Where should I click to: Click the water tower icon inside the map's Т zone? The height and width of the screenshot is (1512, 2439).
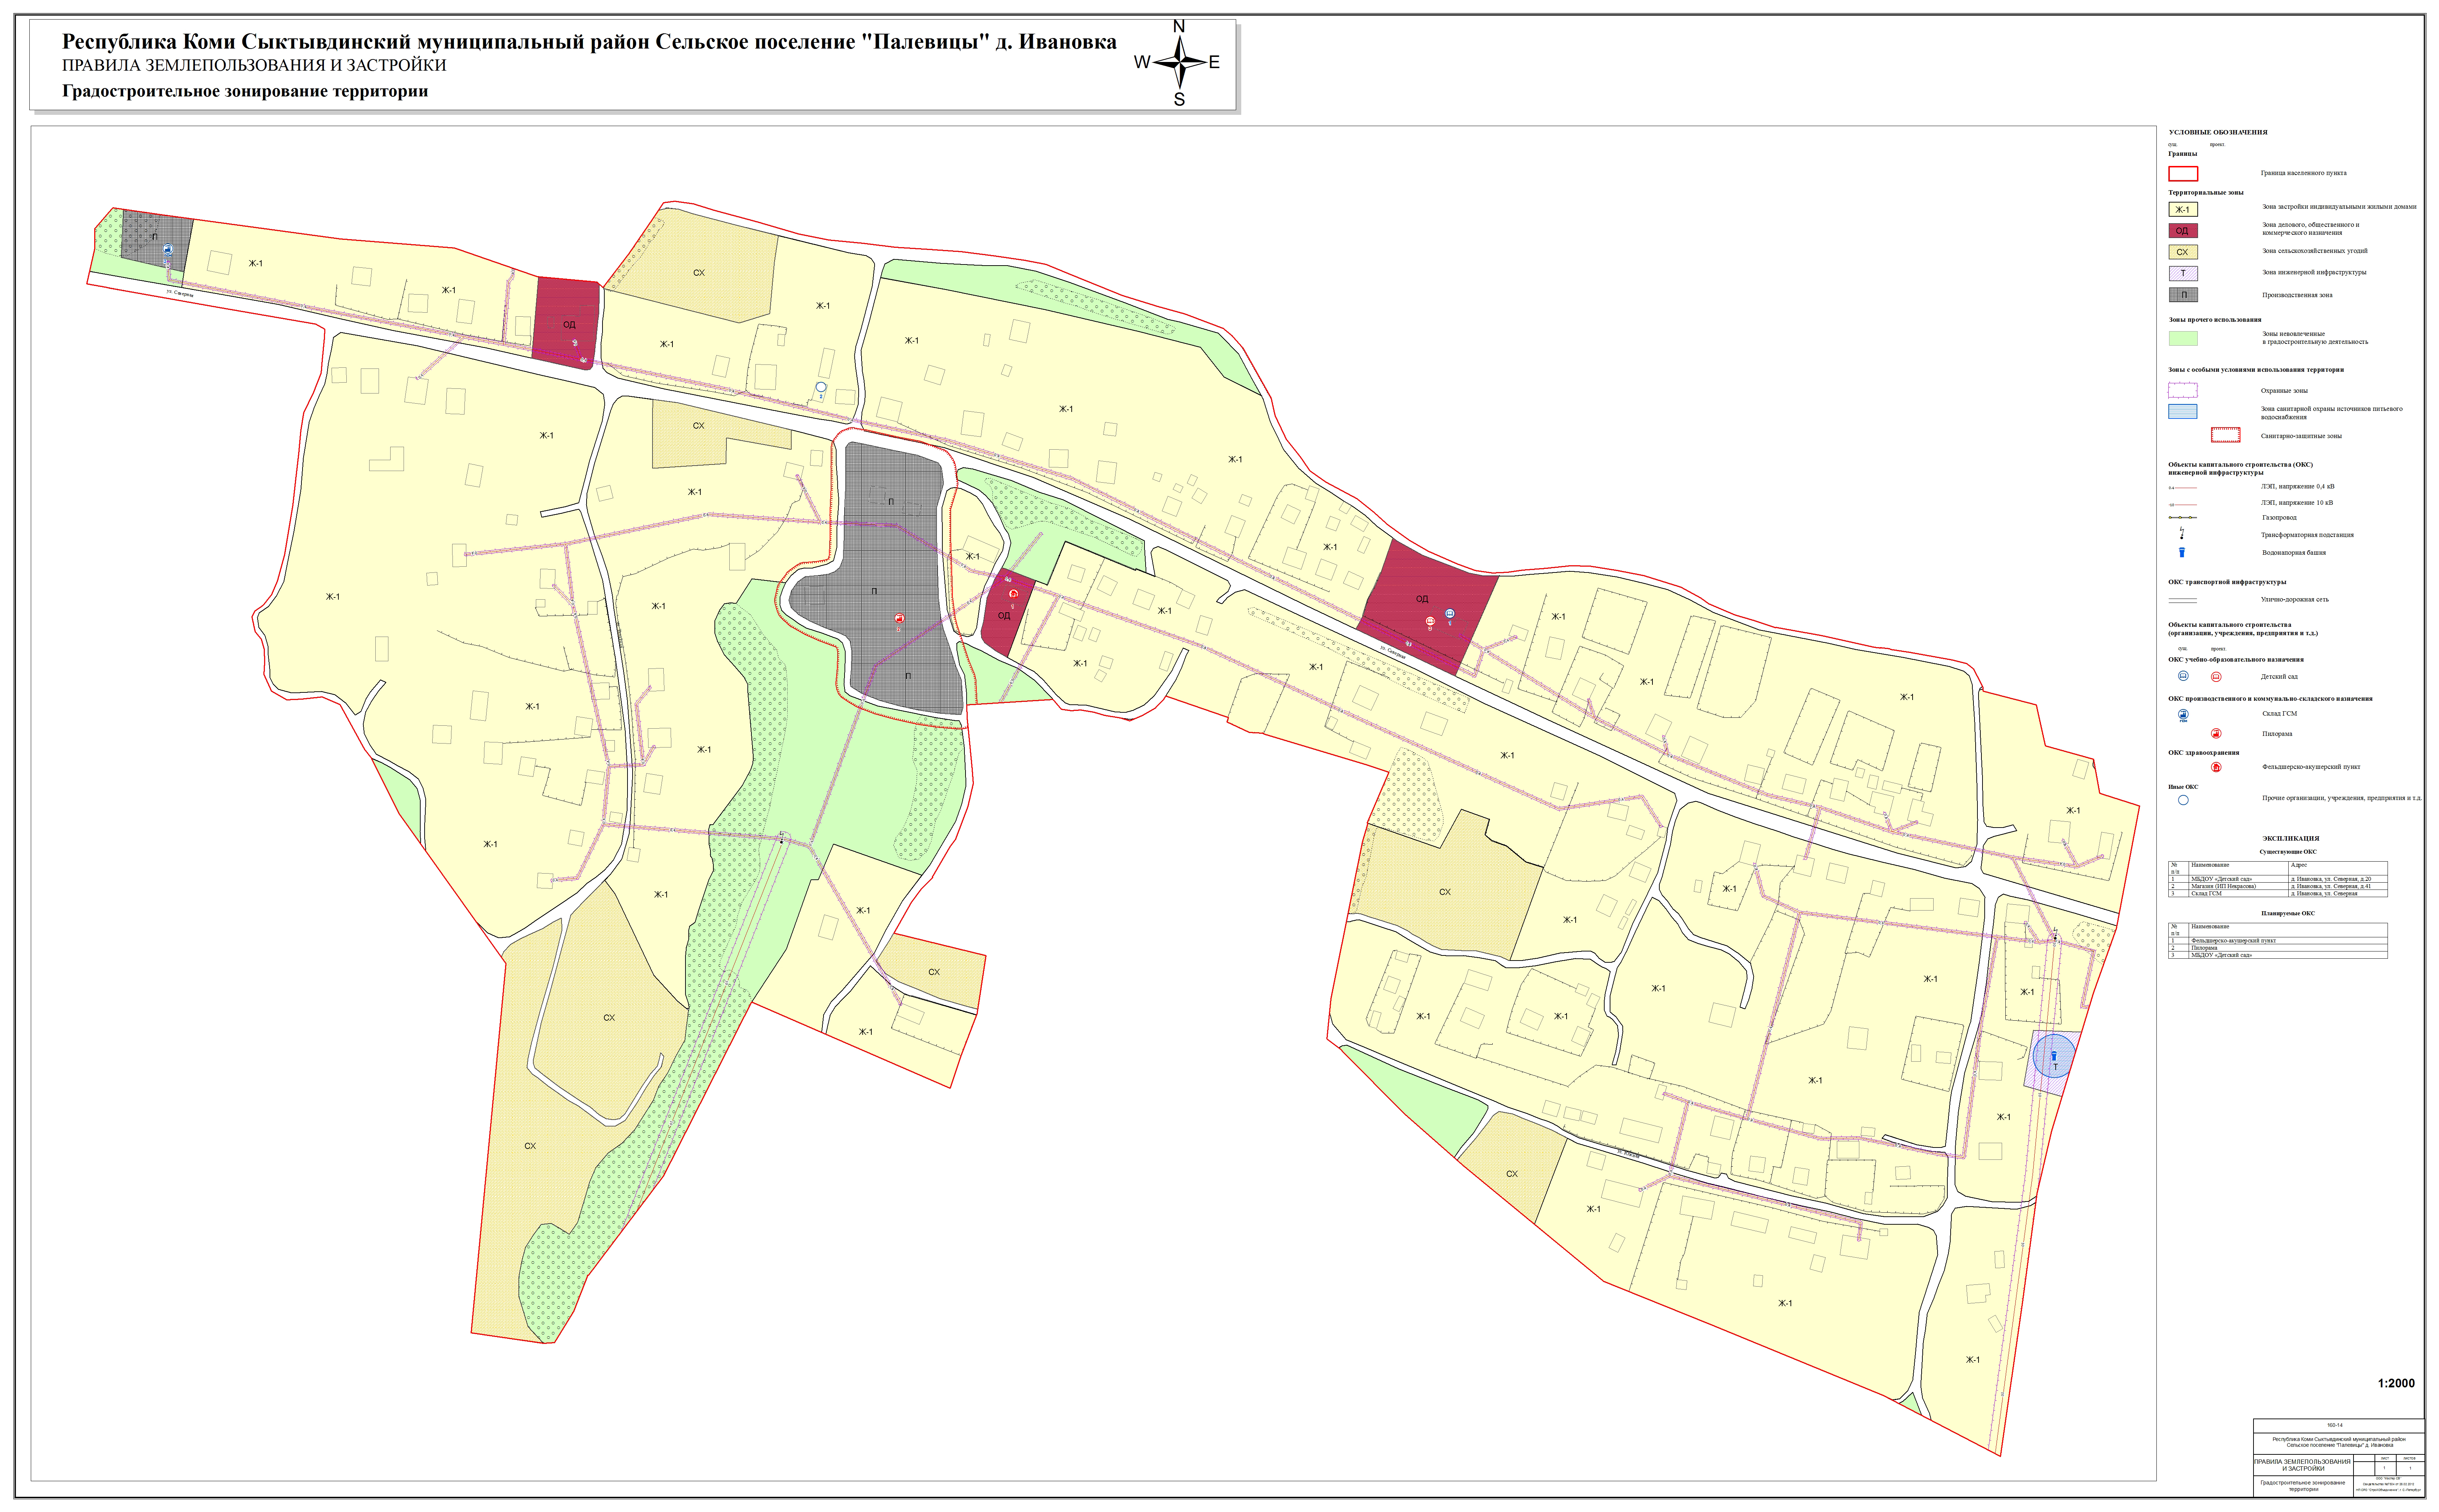pyautogui.click(x=2054, y=1055)
